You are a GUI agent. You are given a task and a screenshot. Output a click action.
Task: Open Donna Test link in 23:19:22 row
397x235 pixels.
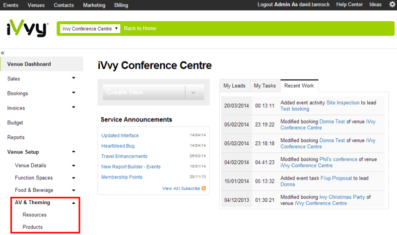332,121
